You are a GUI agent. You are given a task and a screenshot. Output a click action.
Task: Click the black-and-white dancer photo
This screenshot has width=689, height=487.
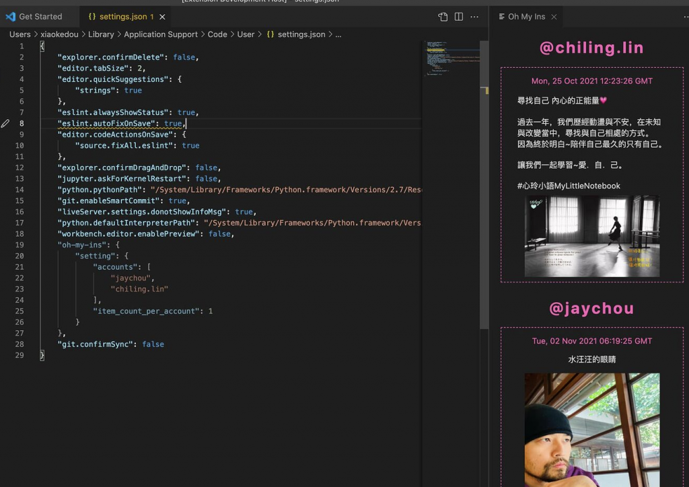(591, 236)
